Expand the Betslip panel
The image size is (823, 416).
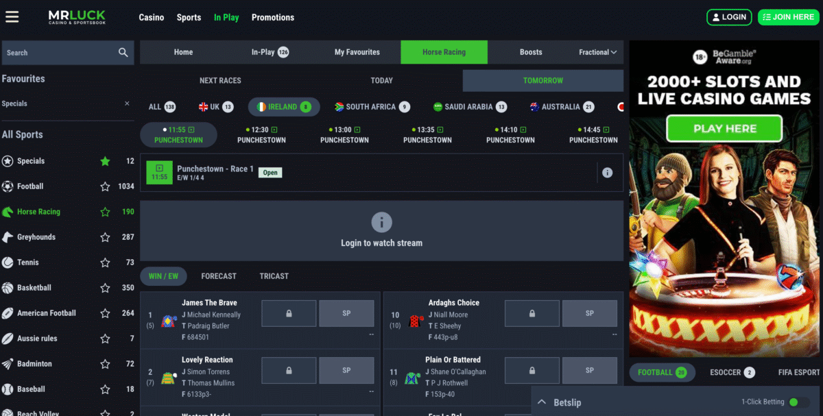pyautogui.click(x=542, y=402)
